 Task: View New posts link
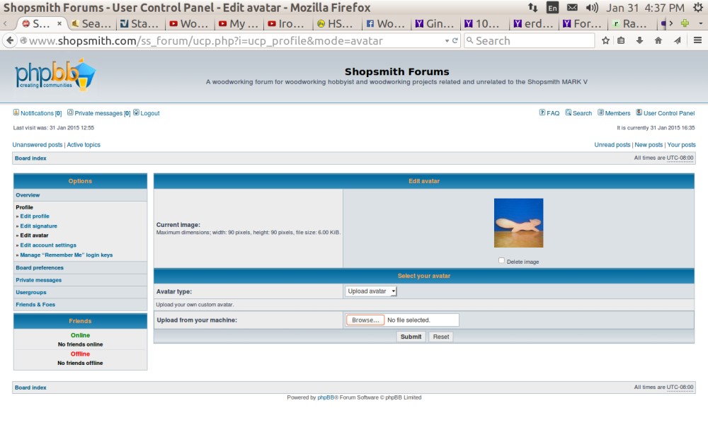click(x=649, y=145)
